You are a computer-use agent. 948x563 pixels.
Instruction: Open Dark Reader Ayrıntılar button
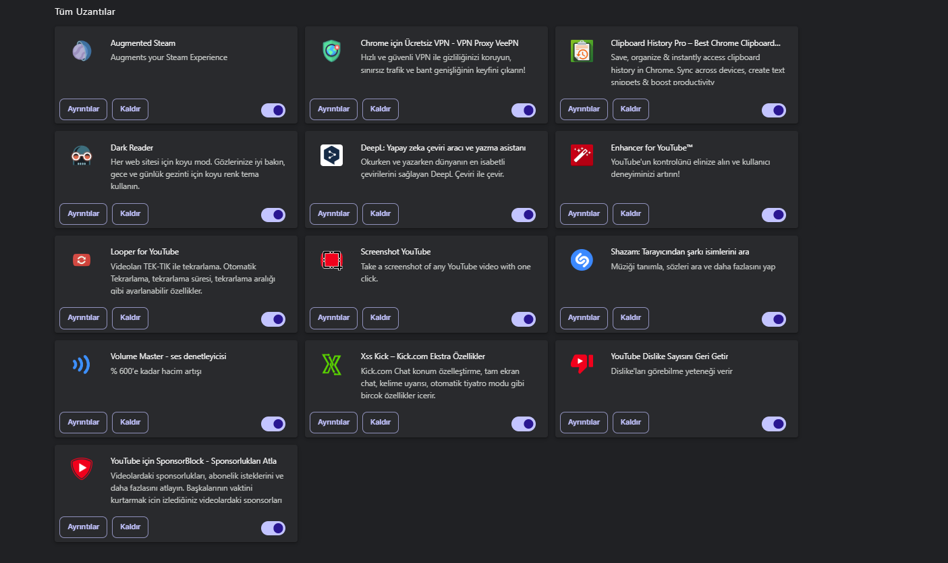point(84,214)
